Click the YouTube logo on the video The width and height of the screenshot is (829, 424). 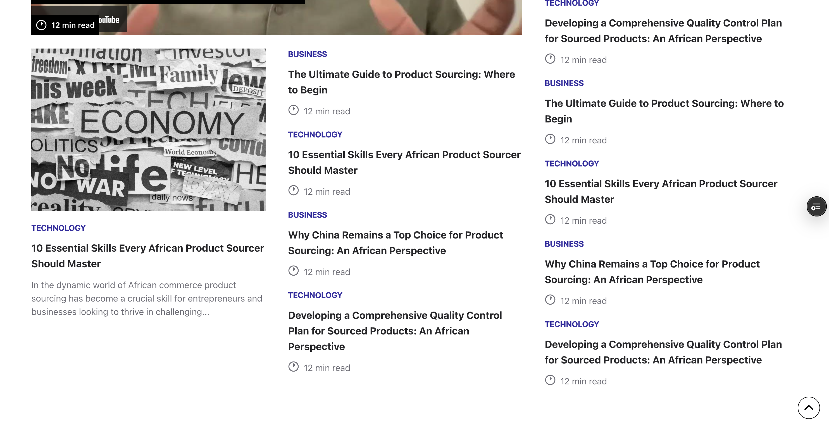coord(109,20)
